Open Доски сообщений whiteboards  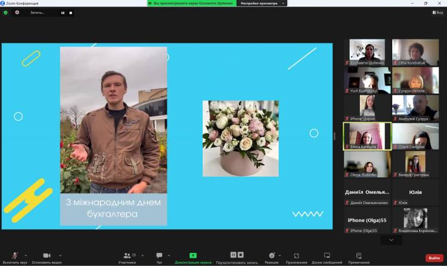(326, 256)
